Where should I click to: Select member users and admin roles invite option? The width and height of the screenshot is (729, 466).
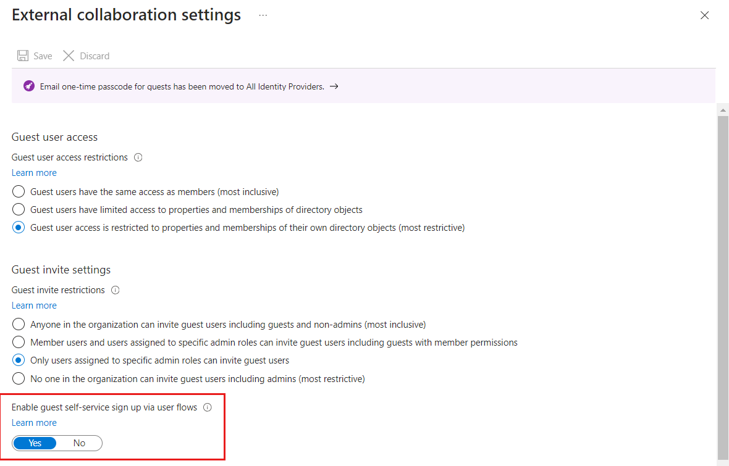19,342
